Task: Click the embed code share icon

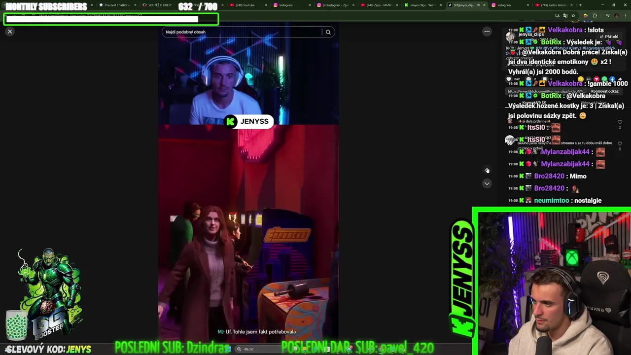Action: (x=589, y=79)
